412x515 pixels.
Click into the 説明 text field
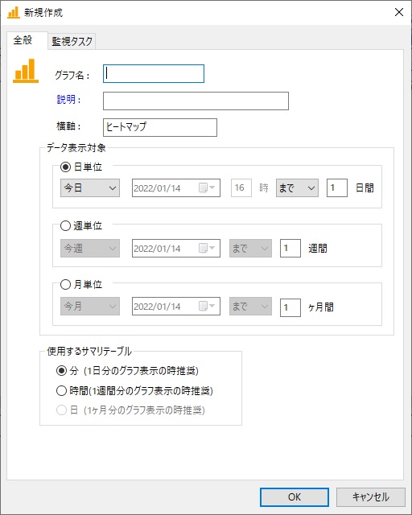pyautogui.click(x=196, y=101)
